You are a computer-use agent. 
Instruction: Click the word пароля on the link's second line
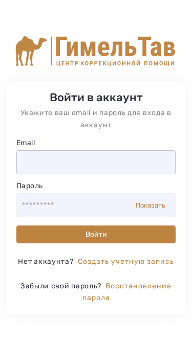pos(96,298)
